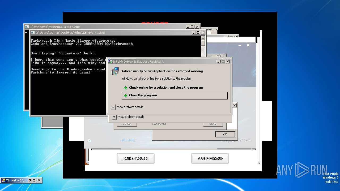Click the blue garbled link next to checkbox
The image size is (340, 191).
pos(128,140)
